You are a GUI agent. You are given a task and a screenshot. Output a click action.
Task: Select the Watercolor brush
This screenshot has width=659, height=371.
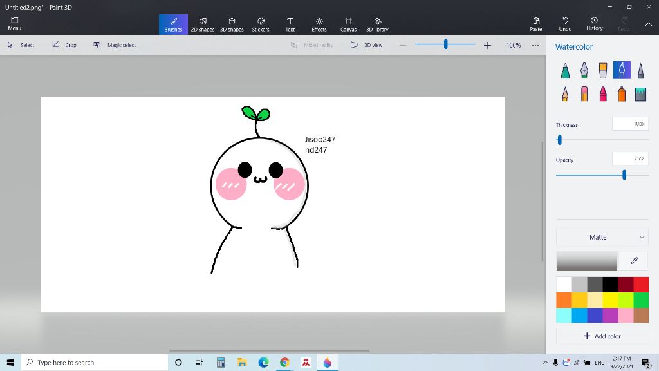(x=622, y=70)
